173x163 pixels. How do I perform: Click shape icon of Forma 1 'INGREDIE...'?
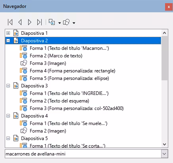tap(23, 93)
